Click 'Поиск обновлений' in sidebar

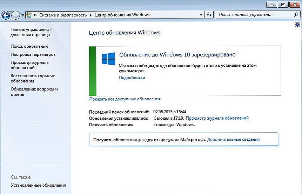click(x=29, y=46)
